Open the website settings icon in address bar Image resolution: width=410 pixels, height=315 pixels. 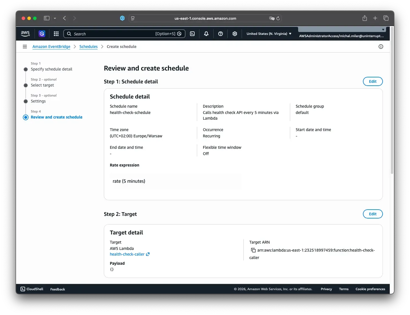[133, 18]
